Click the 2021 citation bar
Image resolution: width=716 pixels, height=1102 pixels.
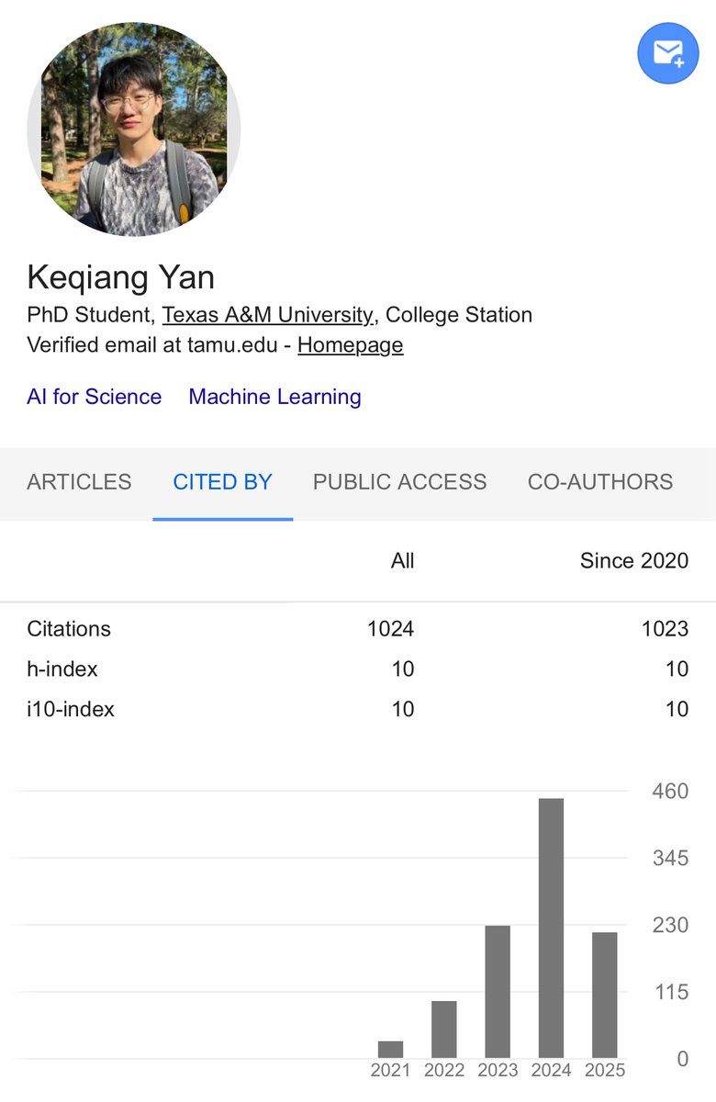pos(391,1050)
